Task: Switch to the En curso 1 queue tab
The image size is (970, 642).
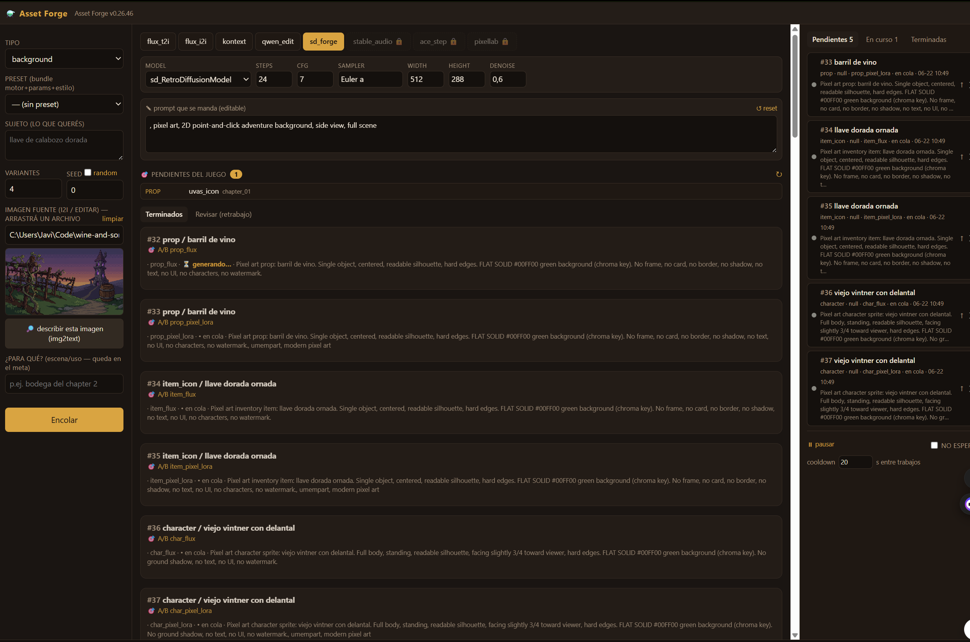Action: 881,39
